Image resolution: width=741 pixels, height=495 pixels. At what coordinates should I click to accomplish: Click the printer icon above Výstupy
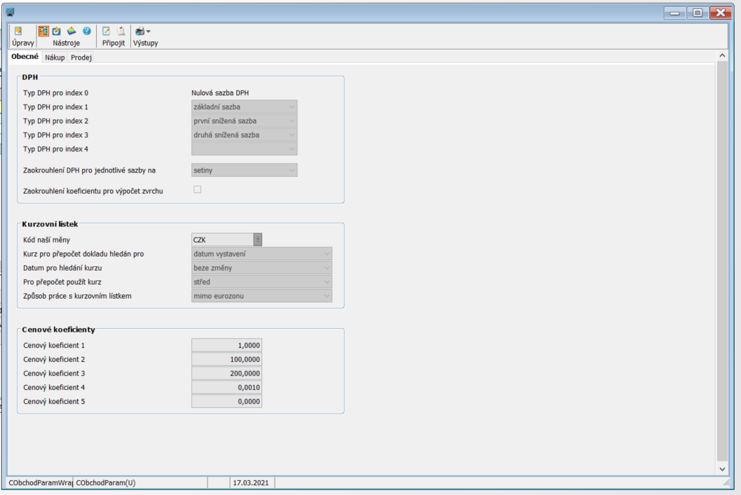point(140,32)
